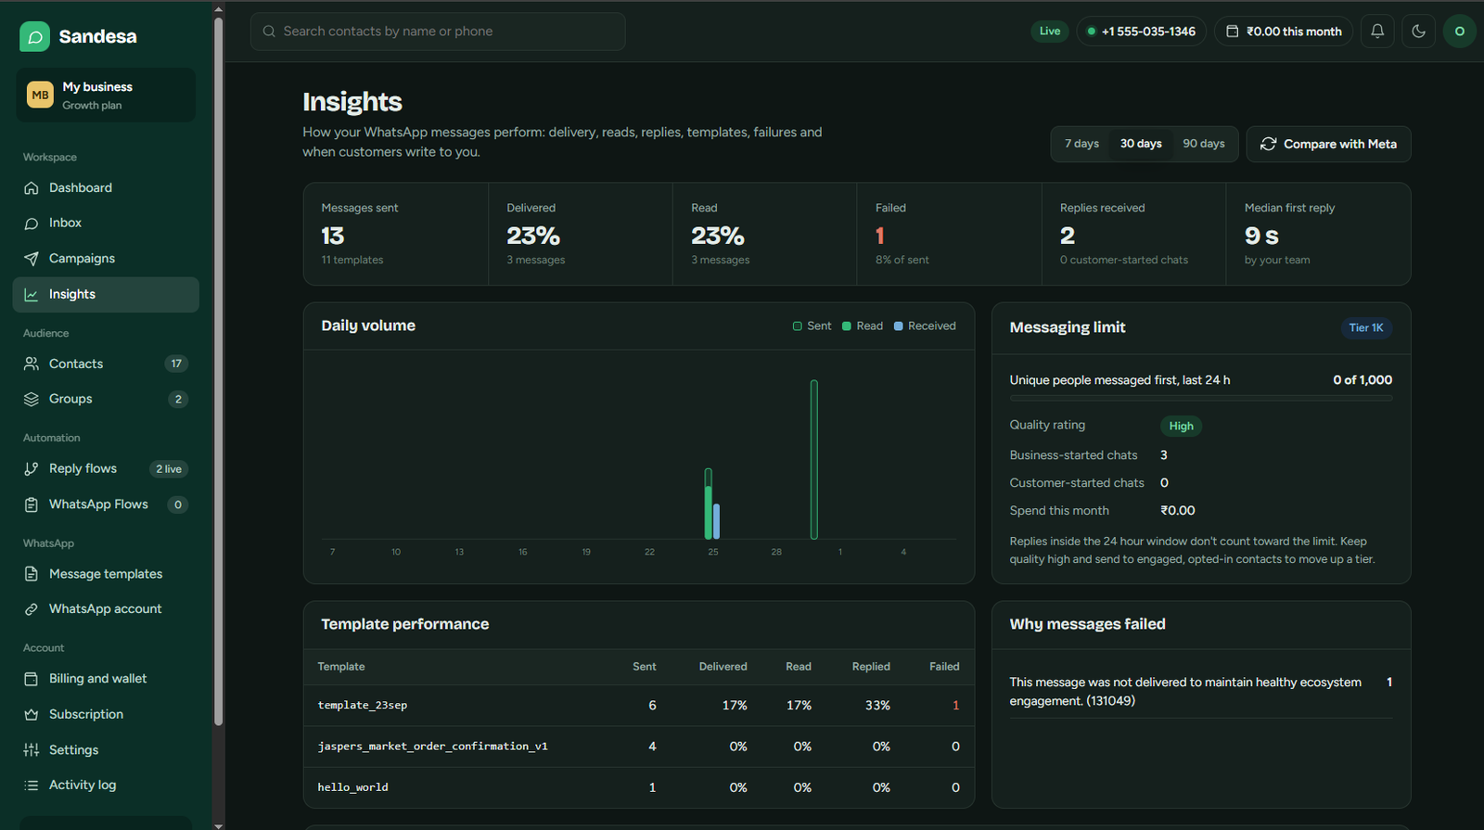1484x830 pixels.
Task: Open the Dashboard home icon
Action: click(32, 188)
